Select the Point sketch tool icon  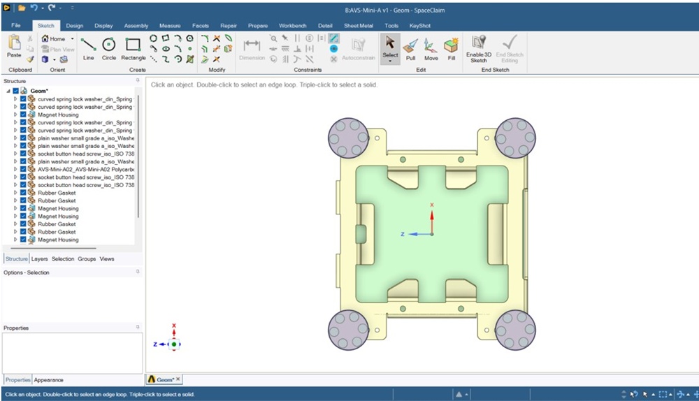(190, 49)
